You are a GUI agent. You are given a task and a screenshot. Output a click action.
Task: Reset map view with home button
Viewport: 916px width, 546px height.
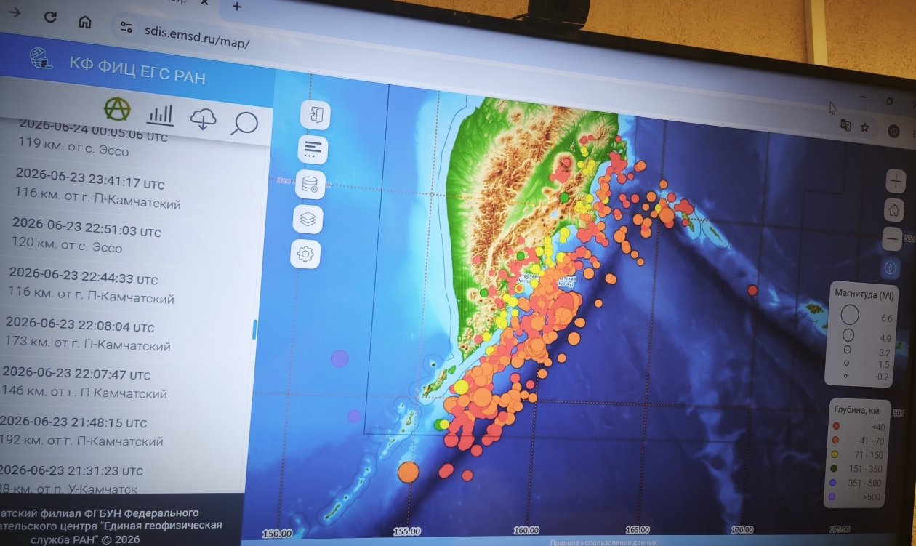[x=894, y=210]
